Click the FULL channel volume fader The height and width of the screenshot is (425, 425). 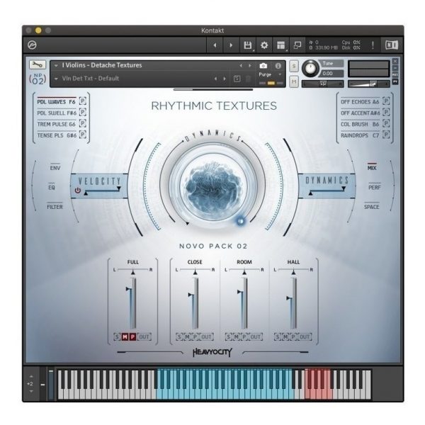[132, 304]
